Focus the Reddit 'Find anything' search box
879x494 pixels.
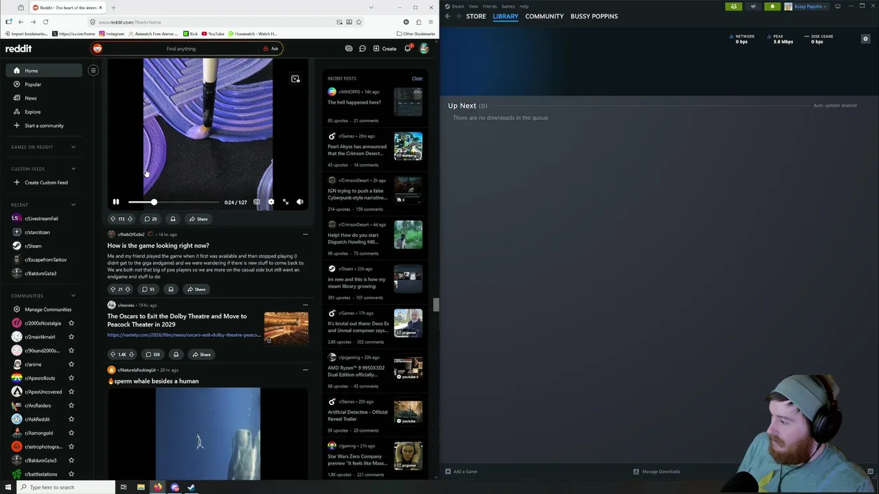(181, 49)
